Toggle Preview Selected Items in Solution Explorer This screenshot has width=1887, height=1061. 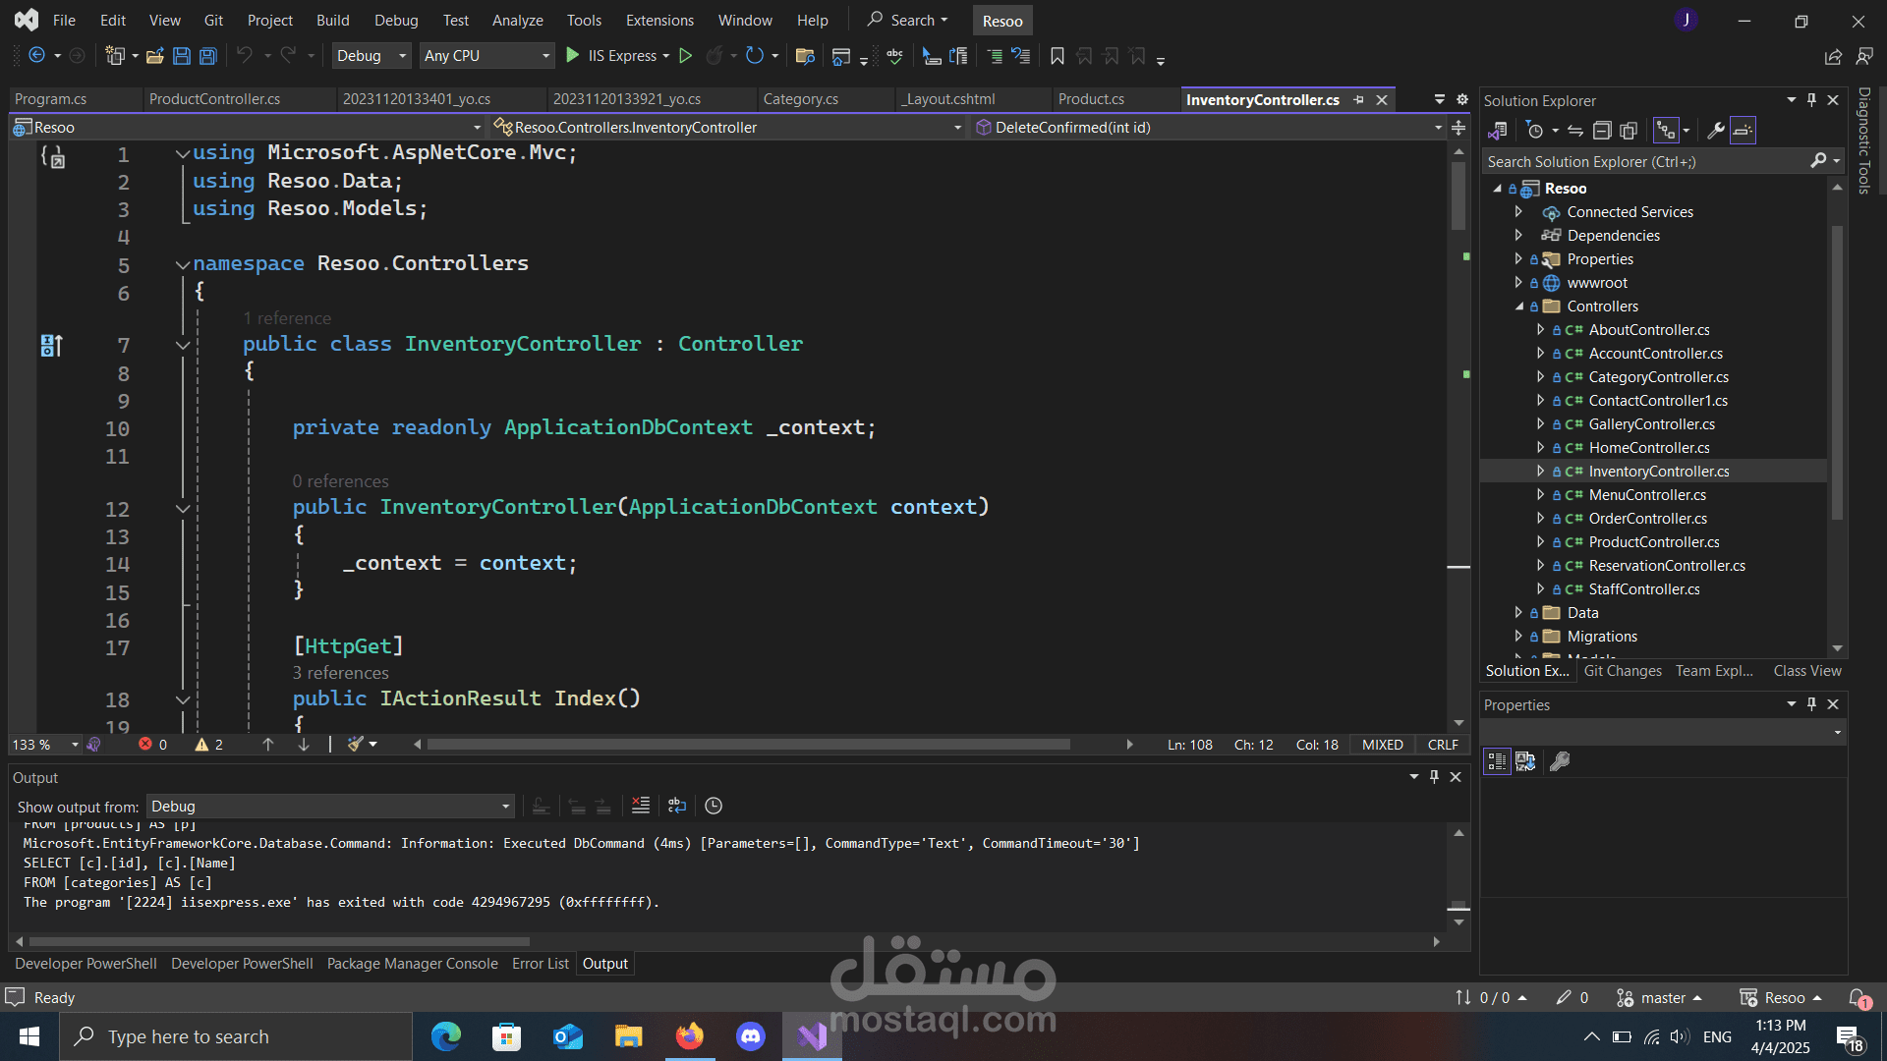click(x=1743, y=130)
